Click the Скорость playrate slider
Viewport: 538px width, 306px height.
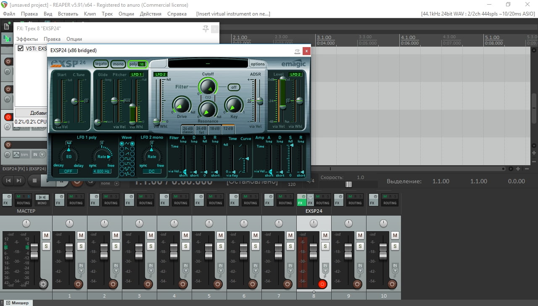pos(348,185)
